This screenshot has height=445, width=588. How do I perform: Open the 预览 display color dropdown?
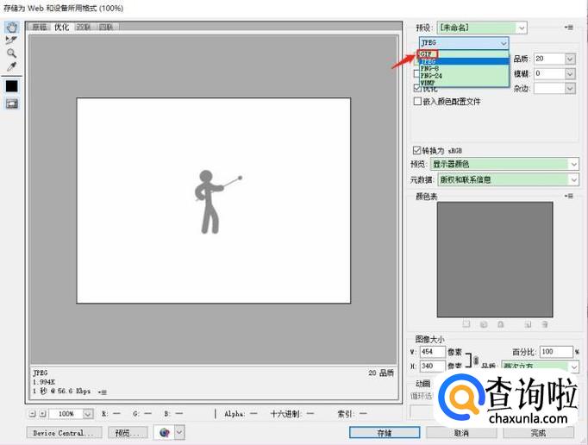(x=504, y=164)
